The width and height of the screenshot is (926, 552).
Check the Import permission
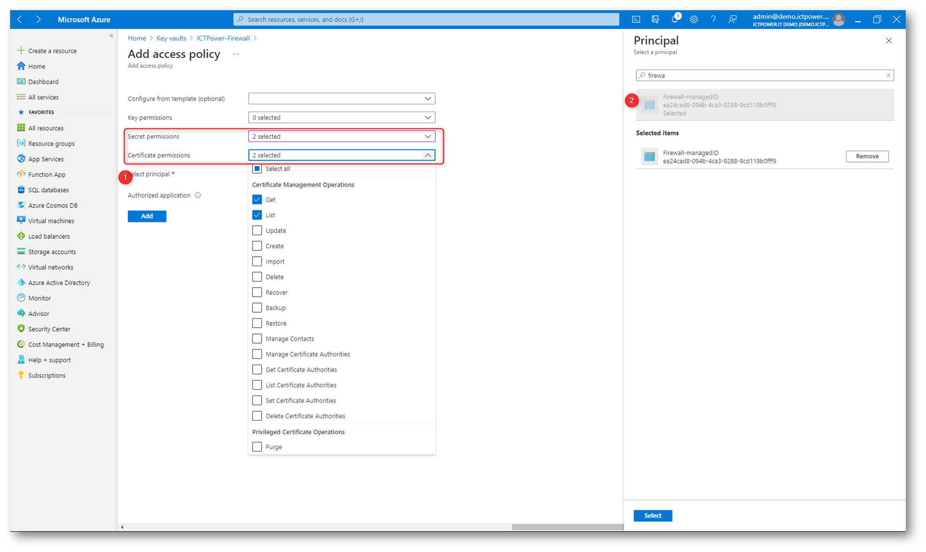click(257, 261)
